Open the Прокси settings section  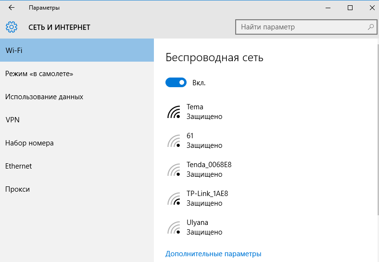click(77, 189)
